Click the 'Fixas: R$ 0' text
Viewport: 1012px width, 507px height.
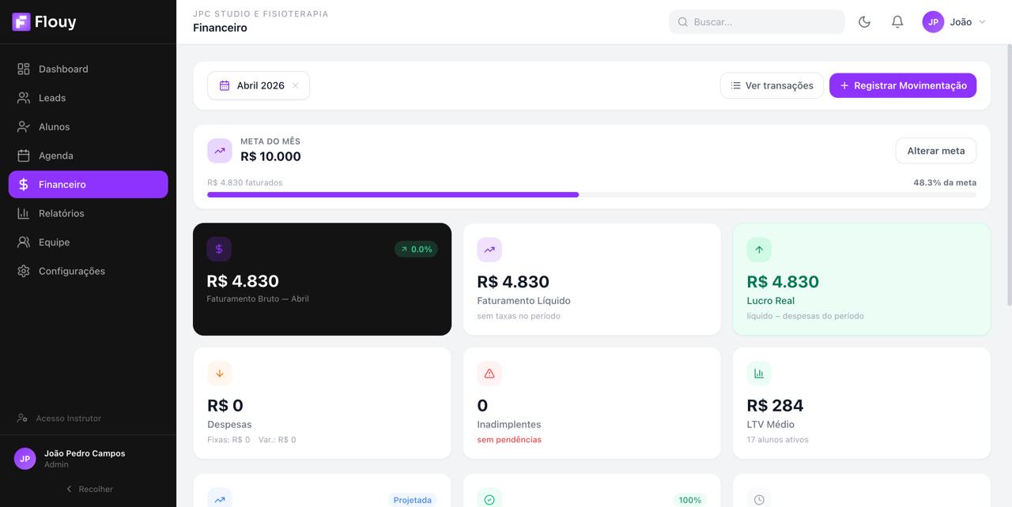point(228,440)
